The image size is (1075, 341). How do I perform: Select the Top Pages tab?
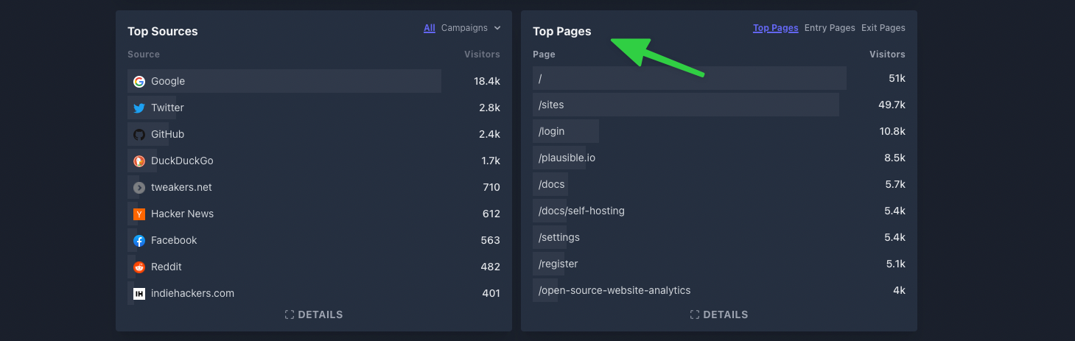(x=776, y=28)
